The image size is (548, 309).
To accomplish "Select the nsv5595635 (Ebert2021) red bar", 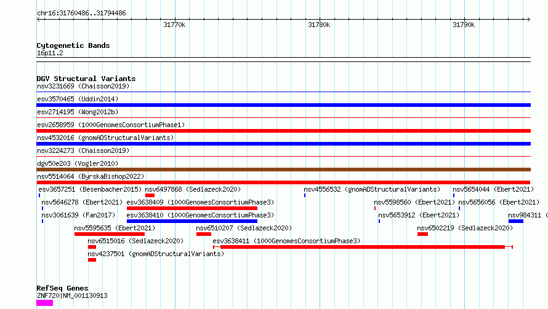I will pos(110,234).
